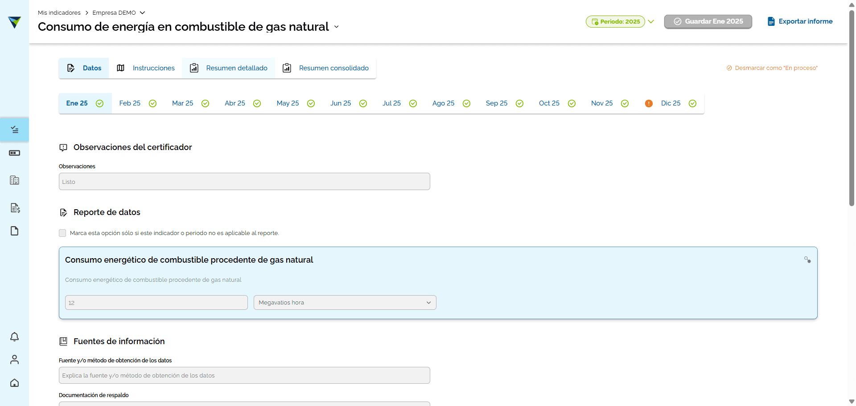
Task: Switch to the Instrucciones tab
Action: (x=145, y=68)
